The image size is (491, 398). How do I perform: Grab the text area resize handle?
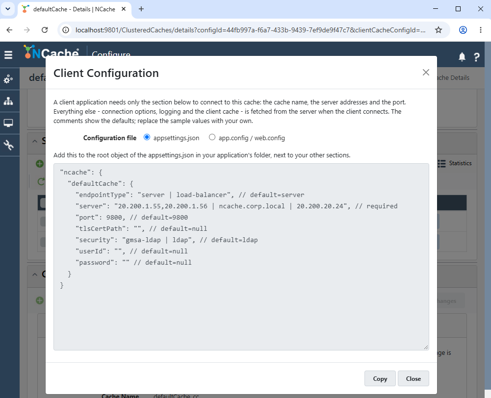pyautogui.click(x=426, y=347)
